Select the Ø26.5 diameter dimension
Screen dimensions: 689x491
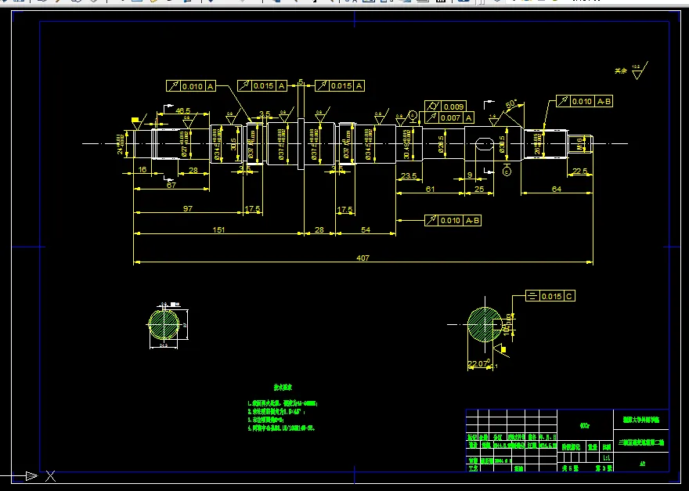coord(441,144)
